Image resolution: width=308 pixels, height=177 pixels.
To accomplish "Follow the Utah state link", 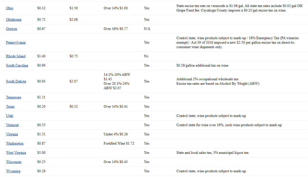I will pos(10,116).
